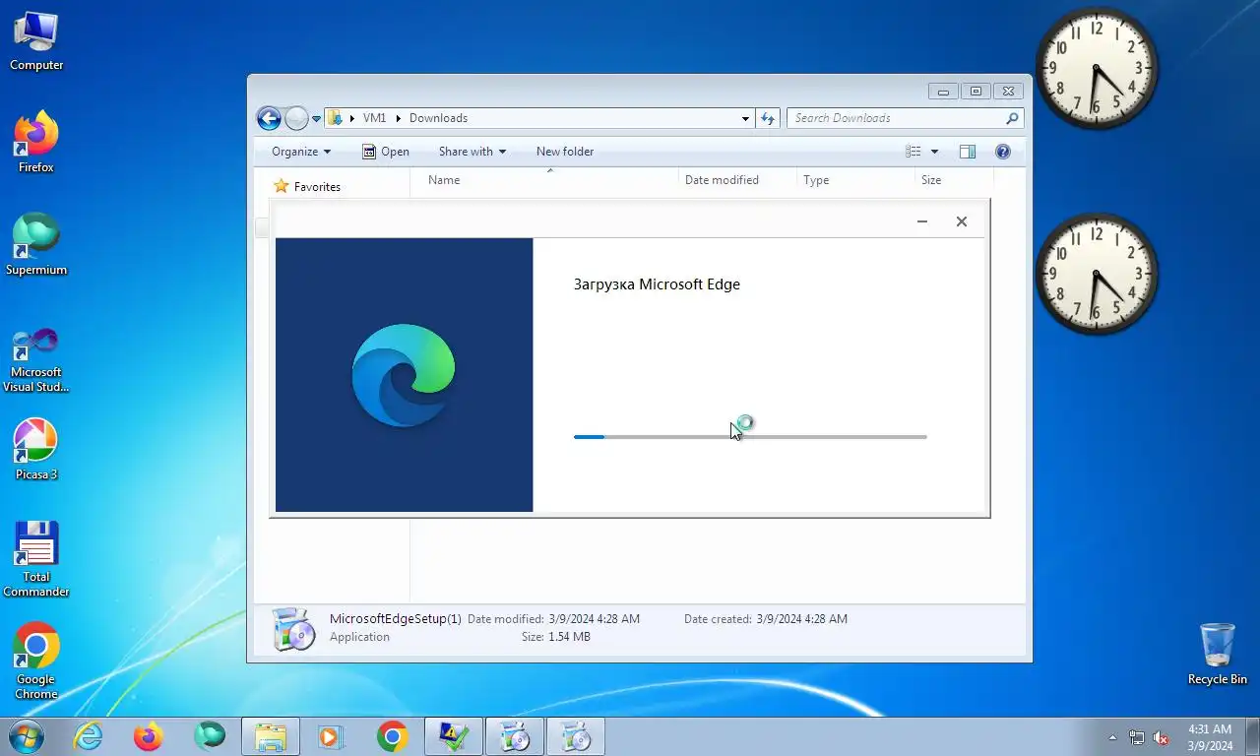Change the view with the views icon
The height and width of the screenshot is (756, 1260).
point(913,152)
